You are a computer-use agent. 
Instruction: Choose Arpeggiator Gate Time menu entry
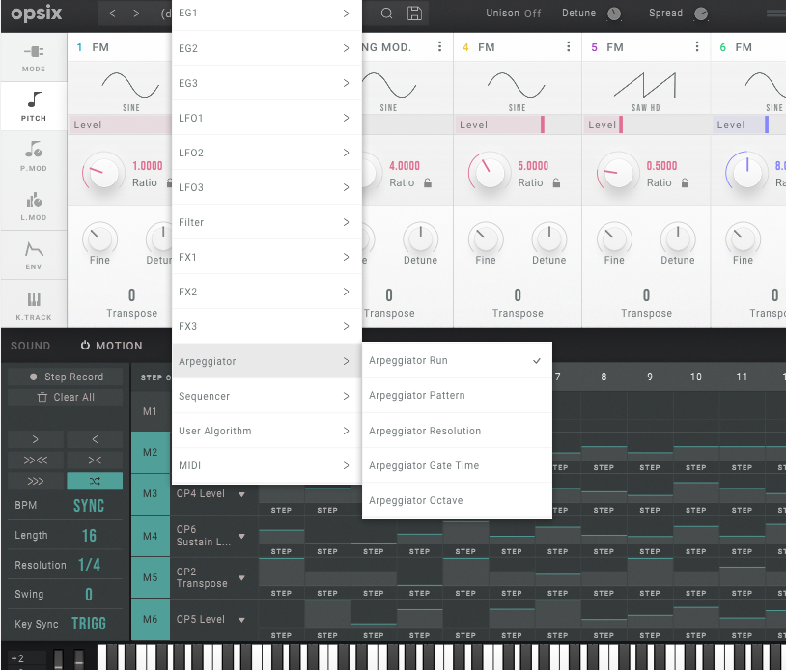457,465
